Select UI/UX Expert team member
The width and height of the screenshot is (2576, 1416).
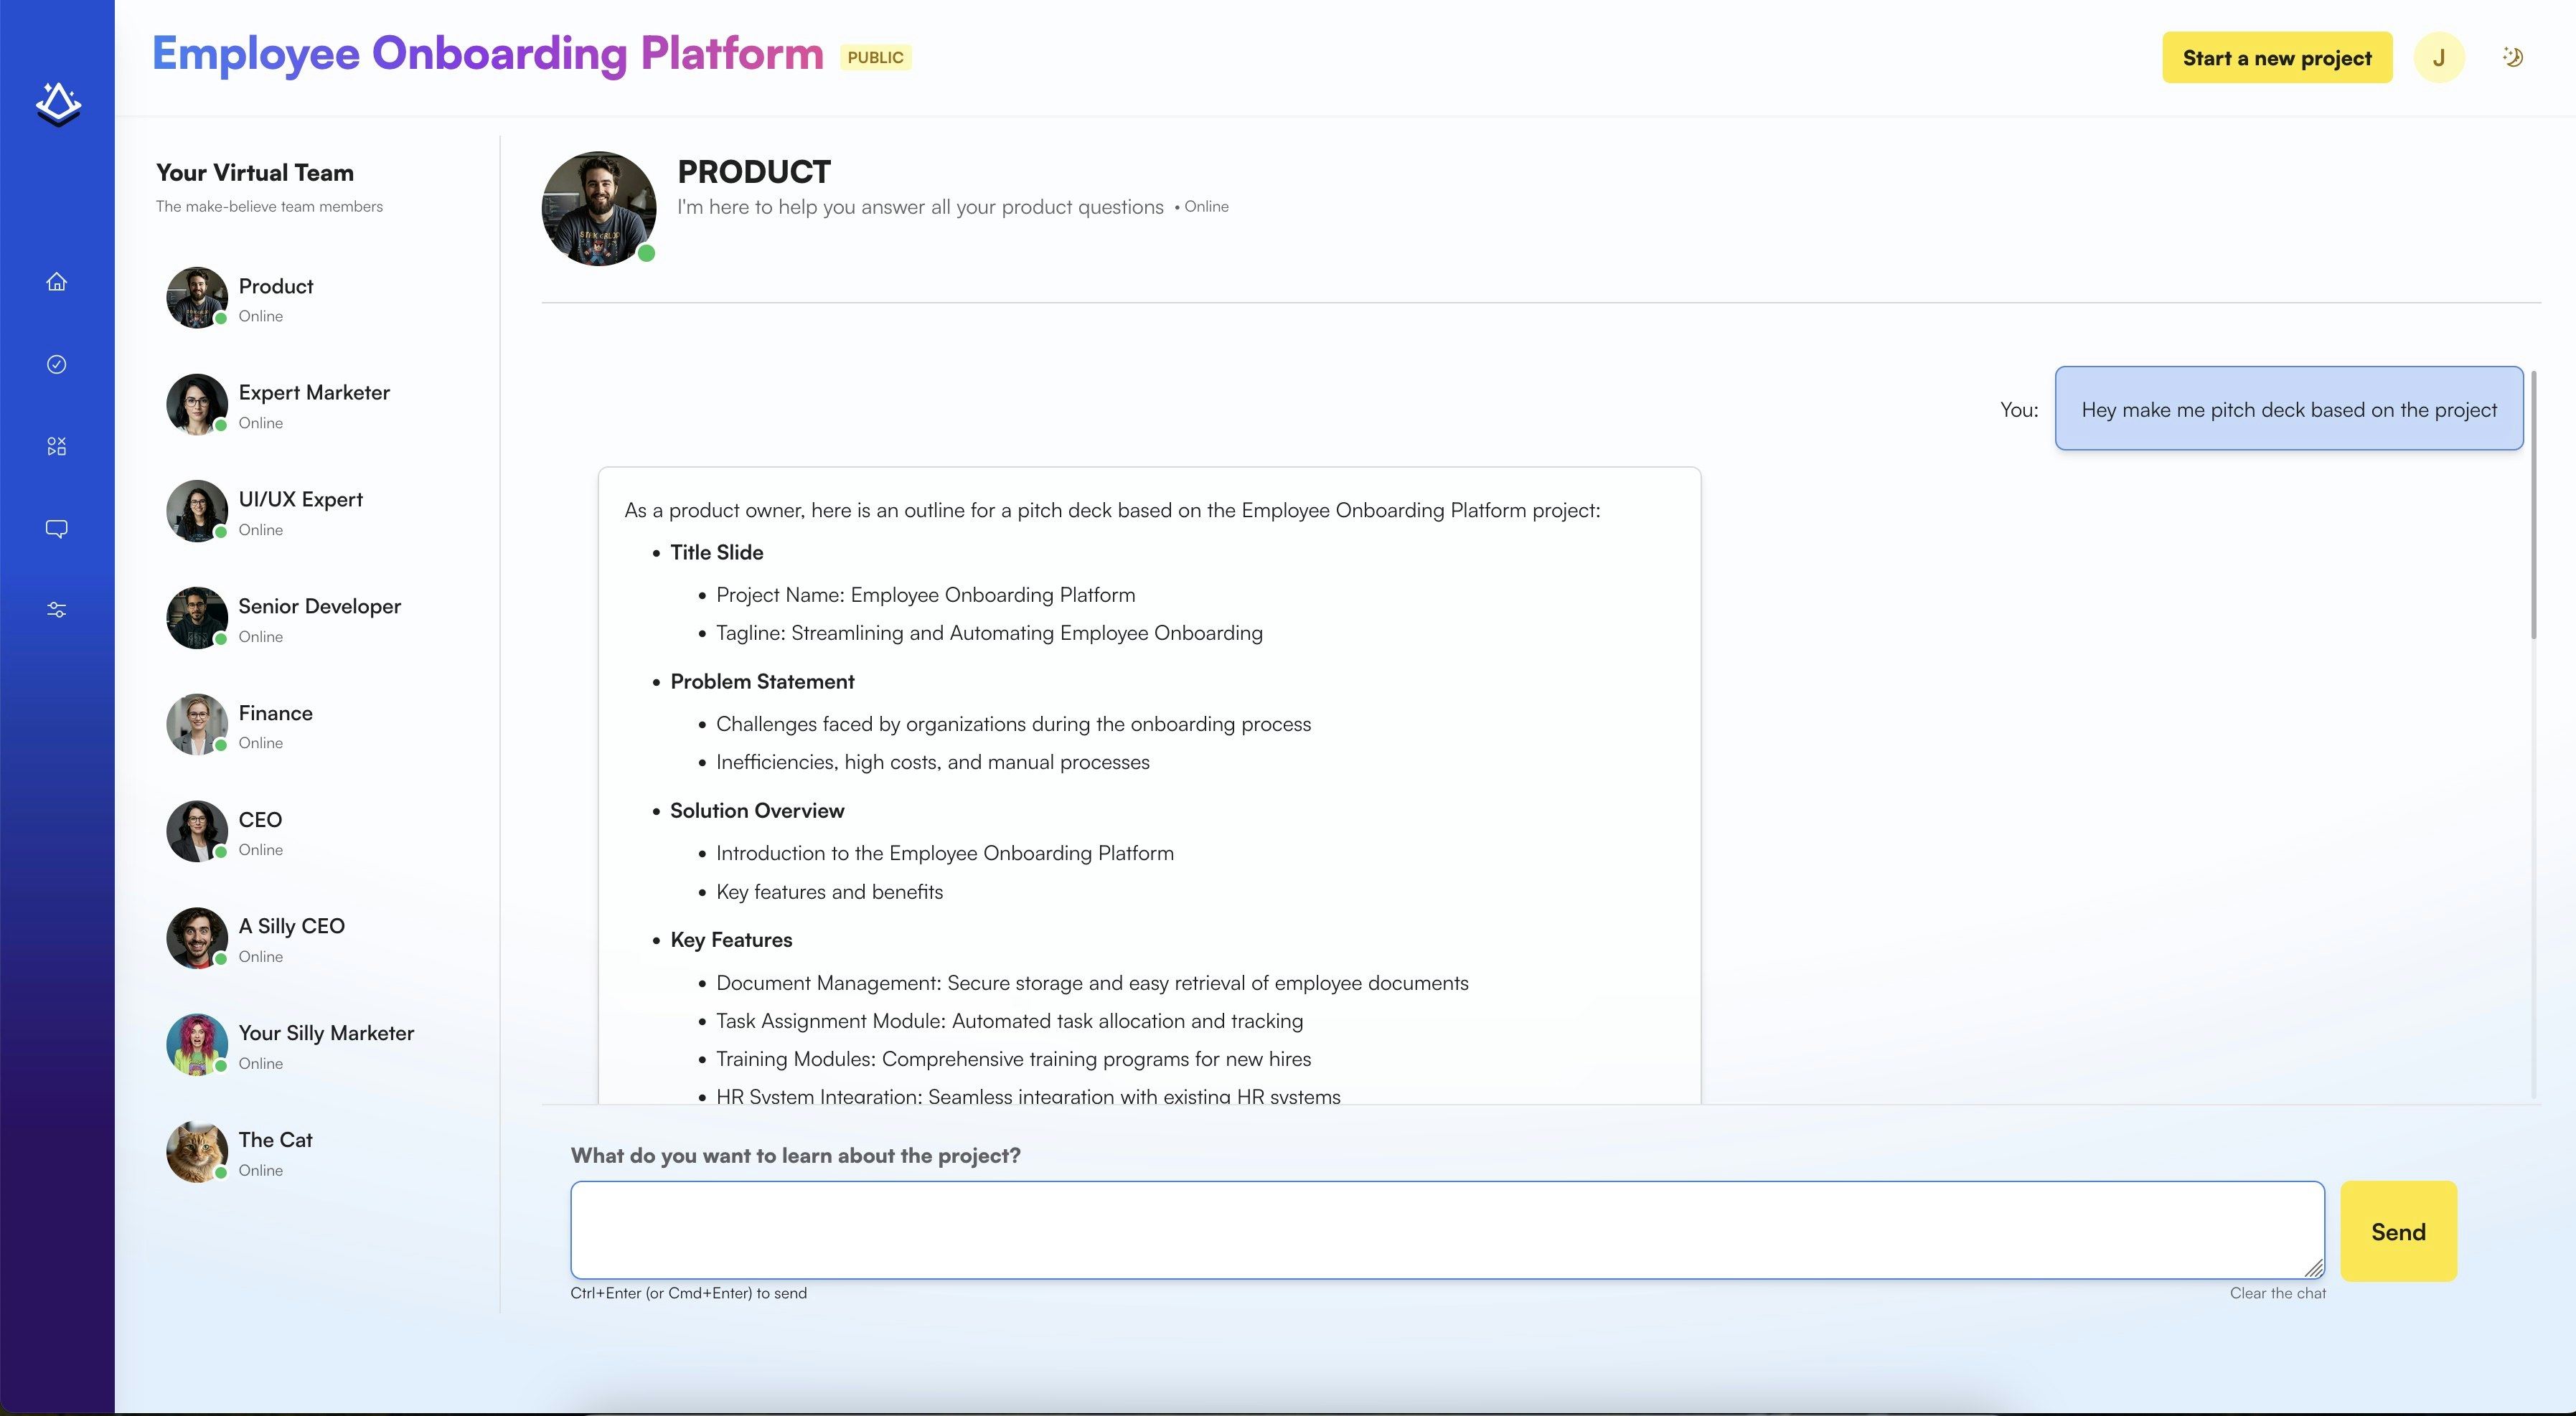point(300,511)
